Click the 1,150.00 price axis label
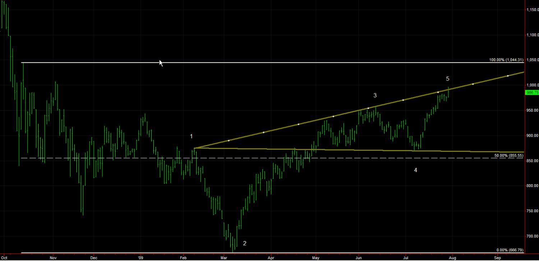Screen dimensions: 539x261 coord(532,10)
